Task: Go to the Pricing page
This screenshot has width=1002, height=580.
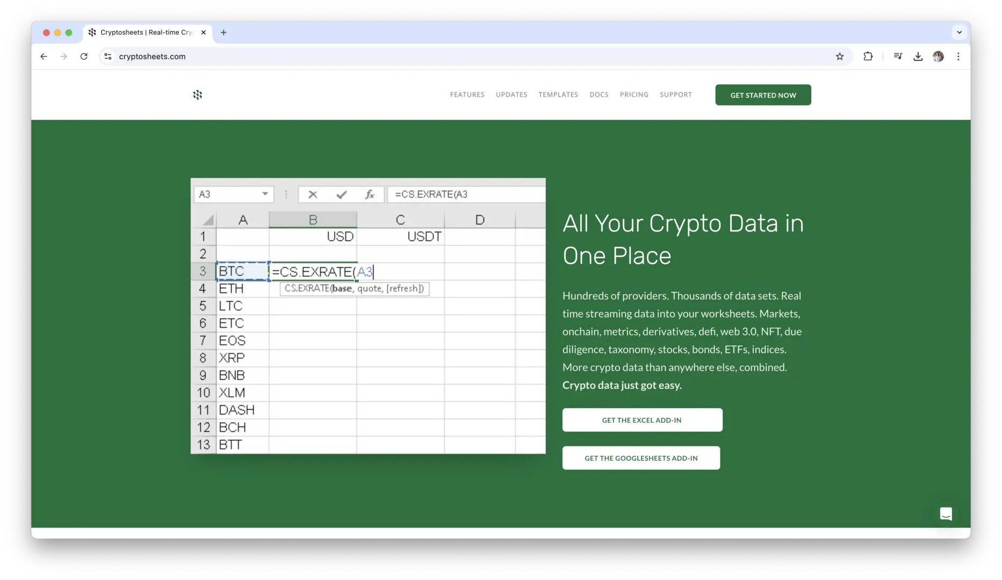Action: 634,95
